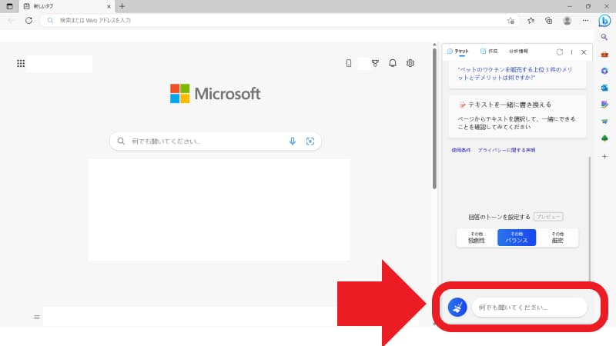Click the new topic broom button

click(457, 307)
